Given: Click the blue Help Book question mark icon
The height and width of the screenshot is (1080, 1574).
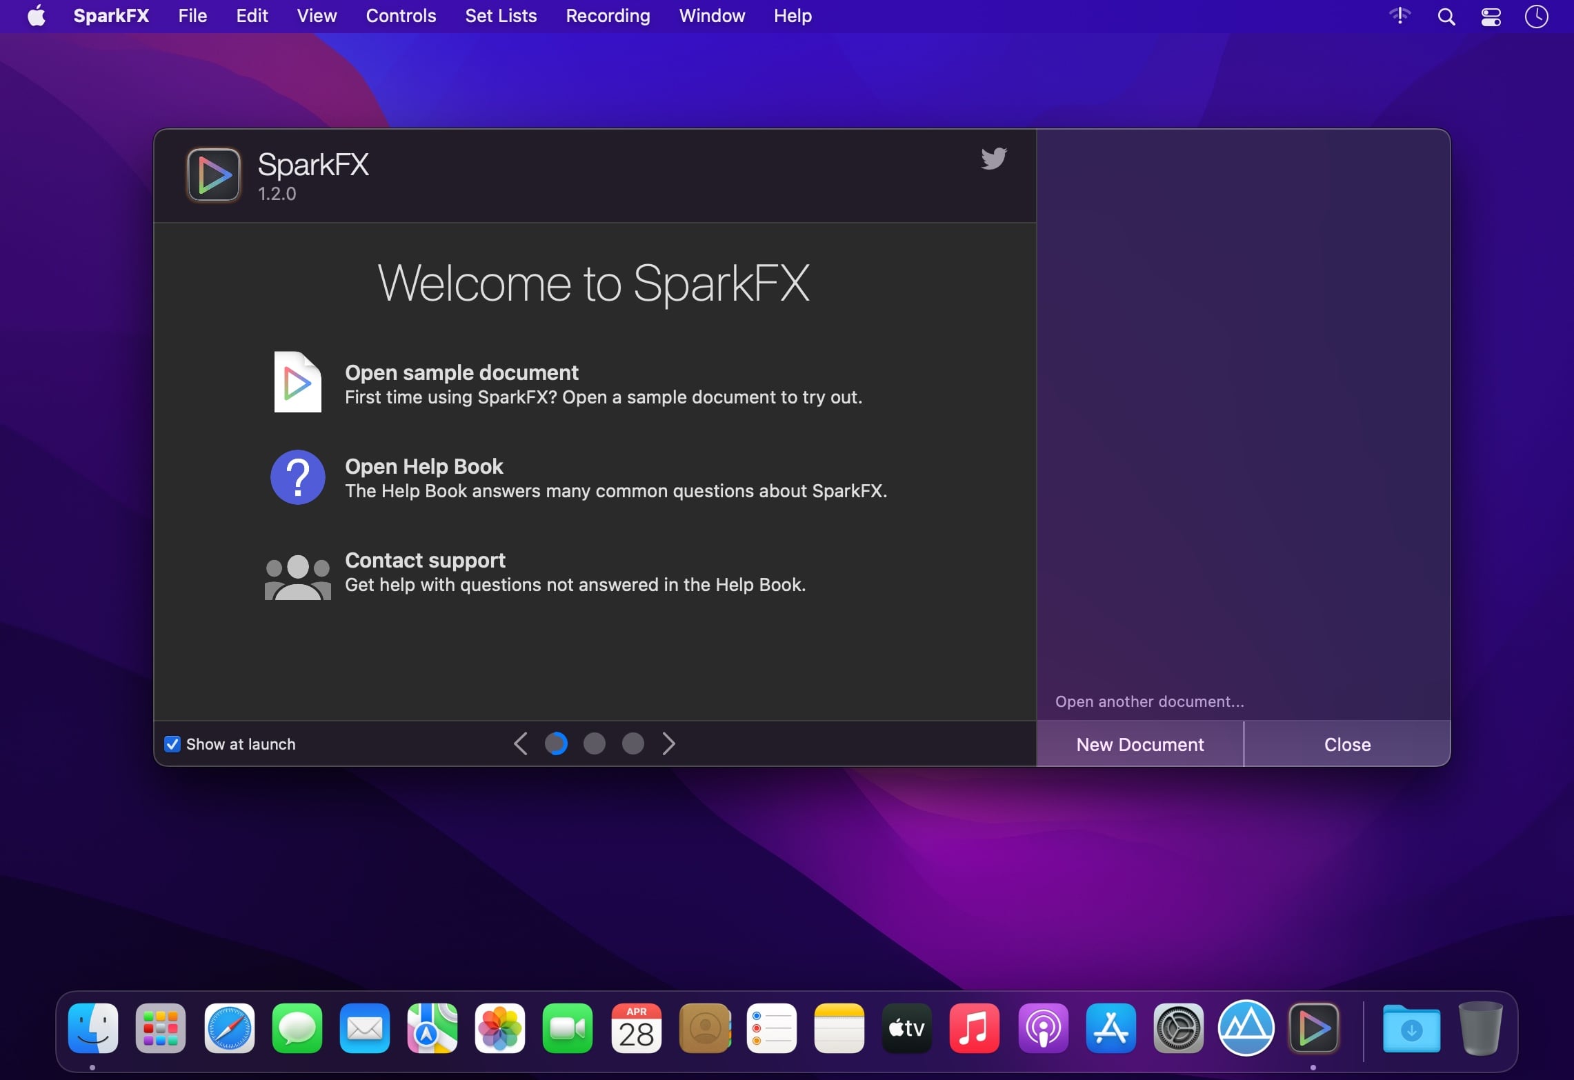Looking at the screenshot, I should 297,477.
